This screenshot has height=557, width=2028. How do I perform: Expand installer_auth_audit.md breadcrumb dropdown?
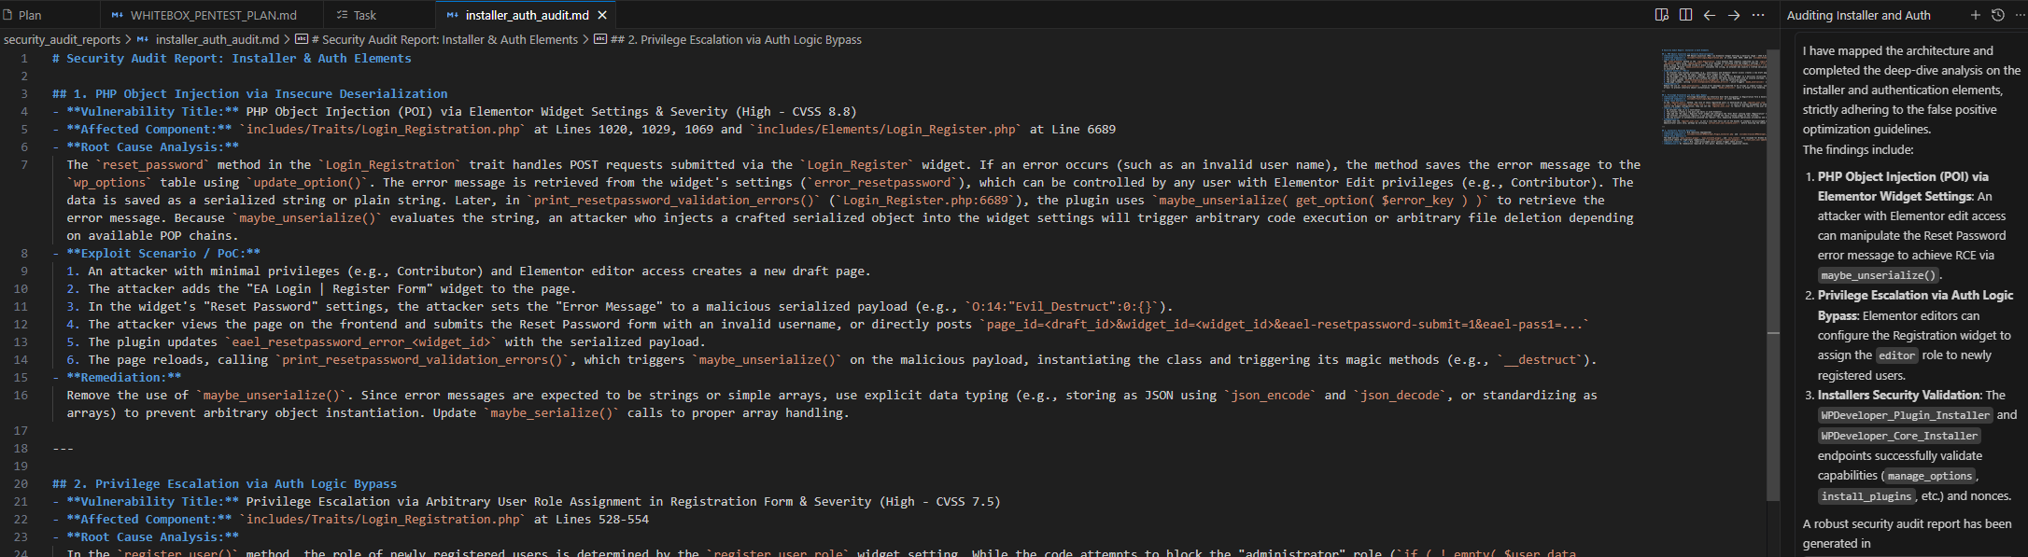pyautogui.click(x=217, y=39)
